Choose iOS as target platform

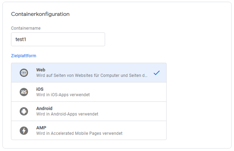click(x=89, y=92)
